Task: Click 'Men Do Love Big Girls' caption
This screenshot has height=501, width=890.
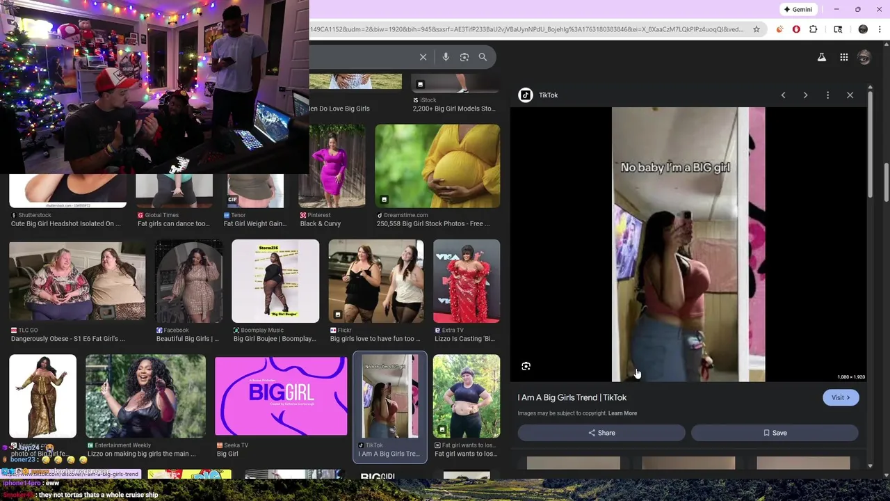Action: [x=339, y=109]
